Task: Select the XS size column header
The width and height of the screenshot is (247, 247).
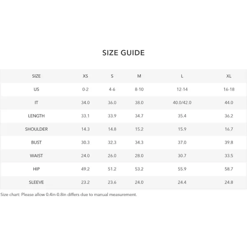Action: [x=85, y=76]
